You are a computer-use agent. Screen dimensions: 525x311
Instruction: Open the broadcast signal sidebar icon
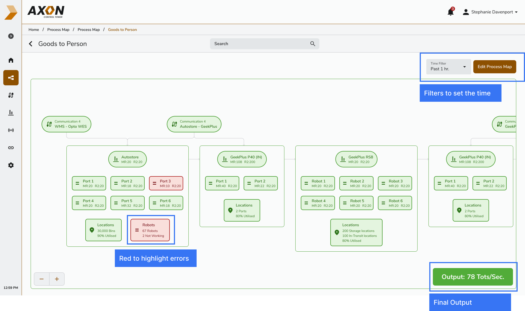tap(11, 130)
